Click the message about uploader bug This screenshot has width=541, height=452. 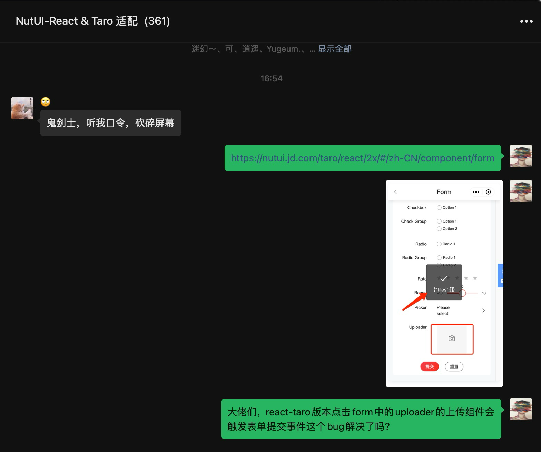tap(361, 419)
